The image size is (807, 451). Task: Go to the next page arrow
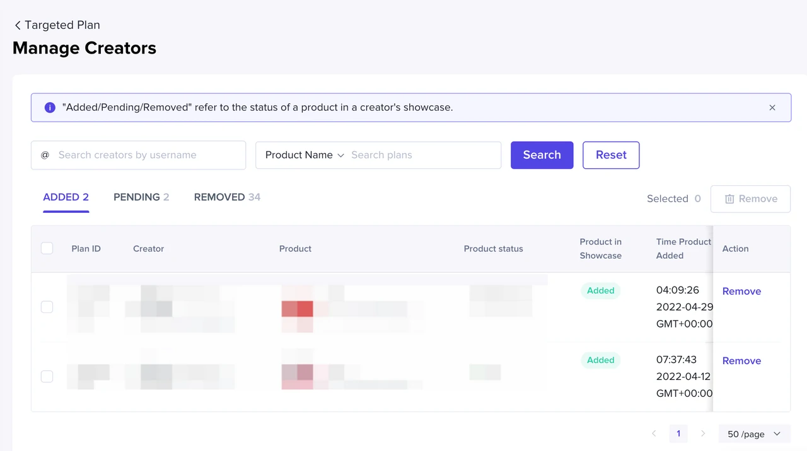703,433
